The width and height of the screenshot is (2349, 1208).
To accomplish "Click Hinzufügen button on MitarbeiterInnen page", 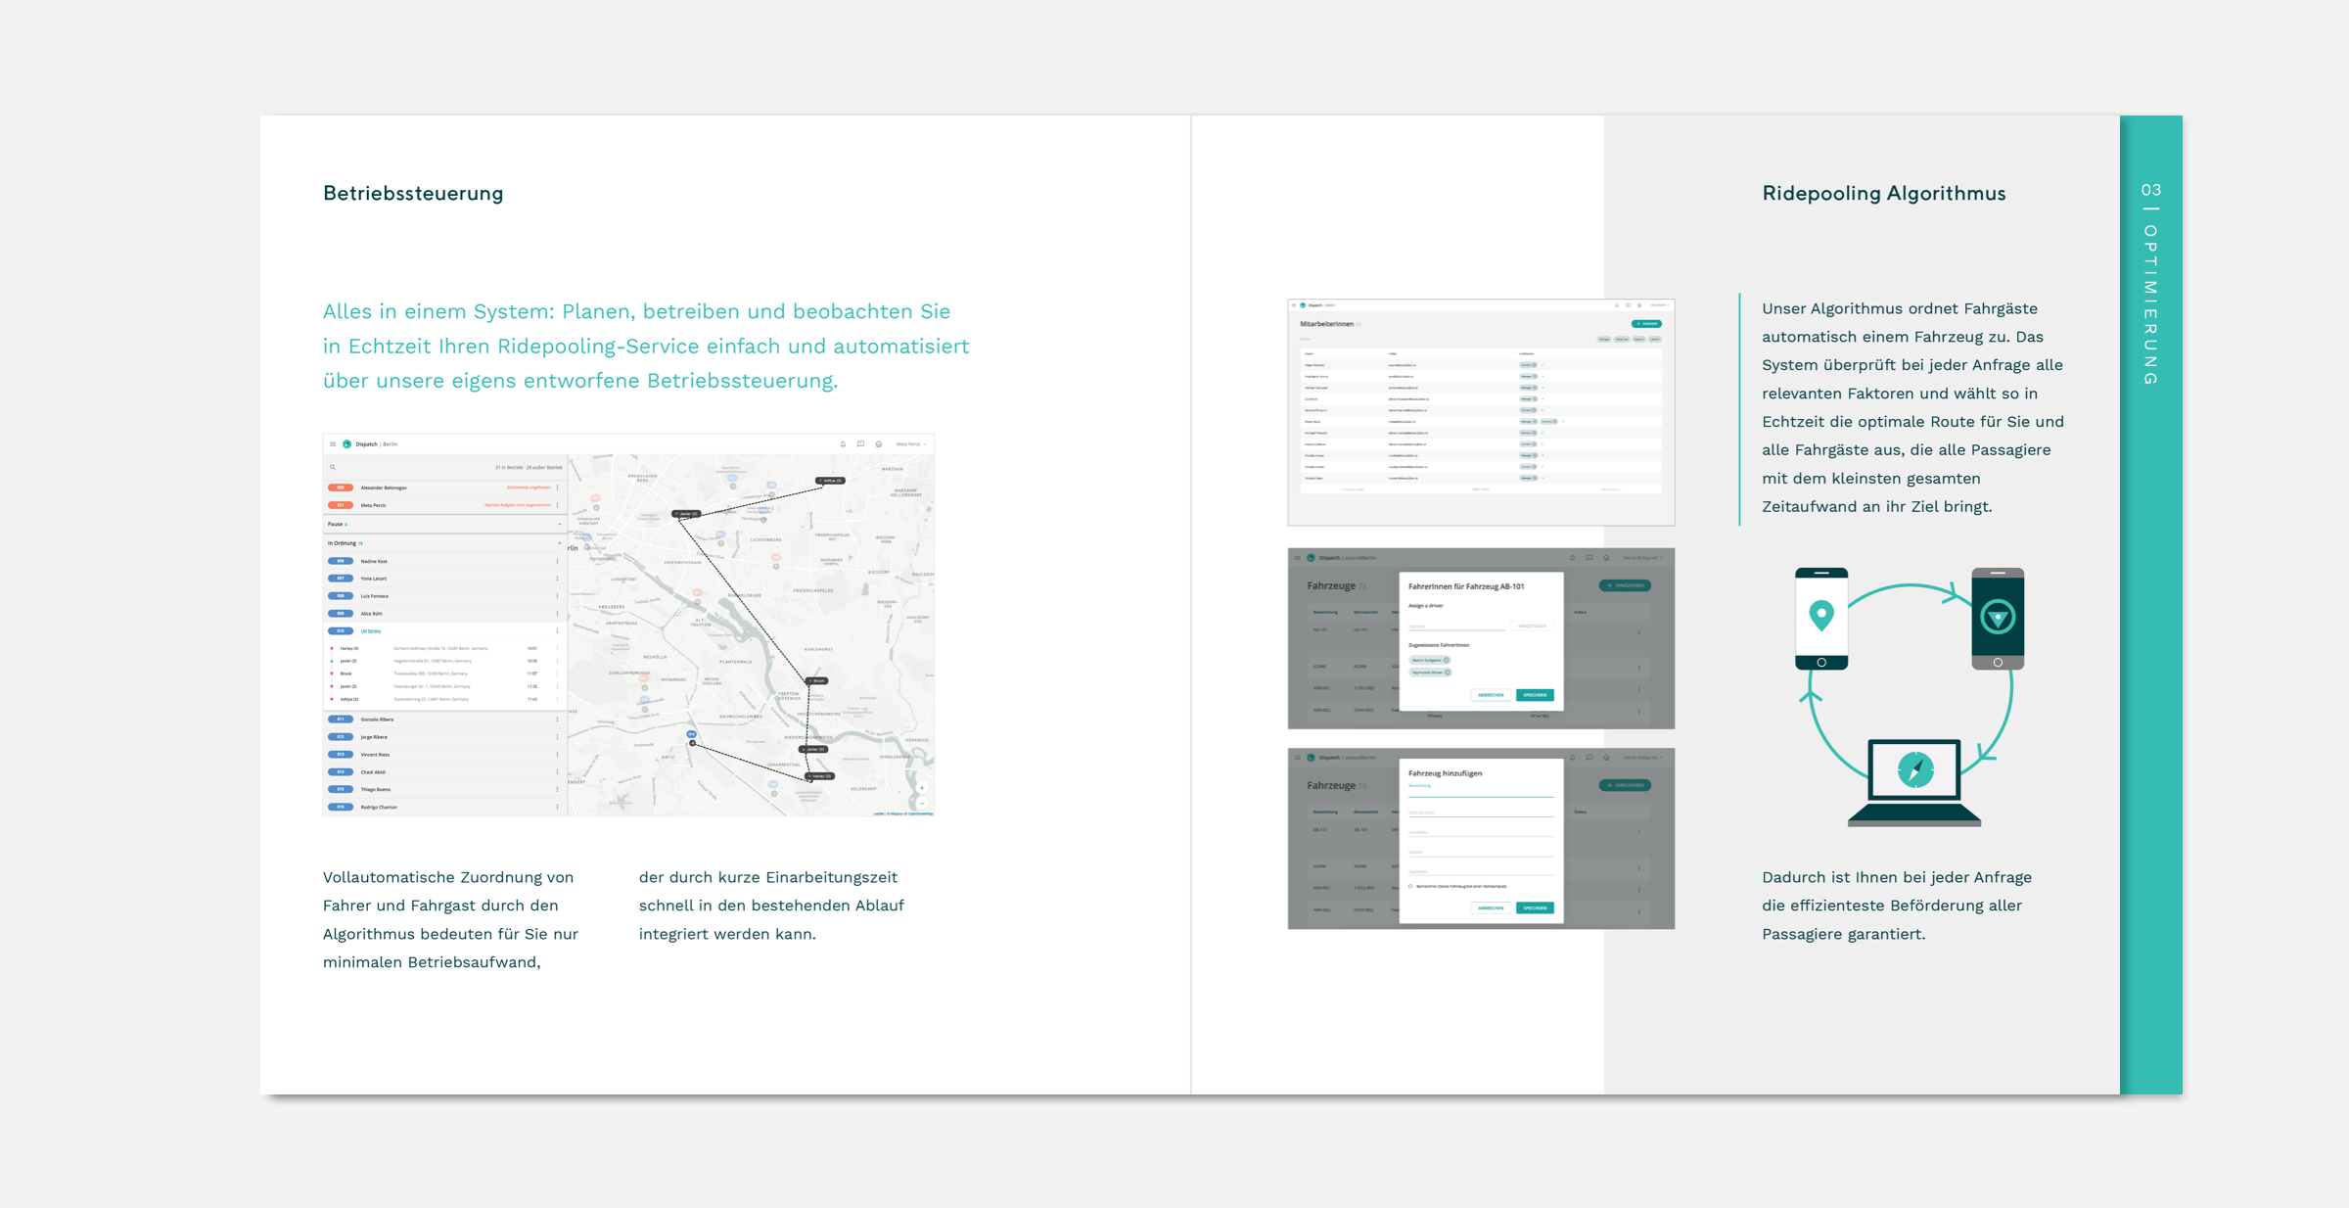I will click(1645, 324).
